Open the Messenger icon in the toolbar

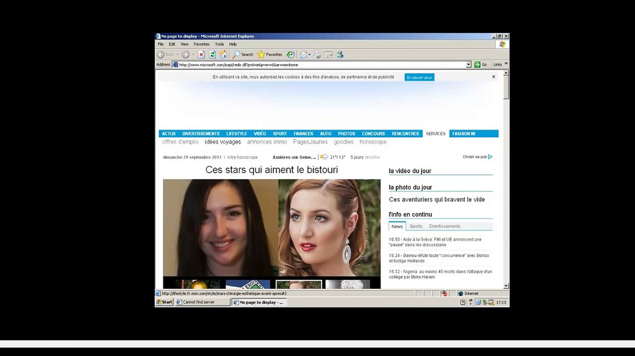point(339,54)
